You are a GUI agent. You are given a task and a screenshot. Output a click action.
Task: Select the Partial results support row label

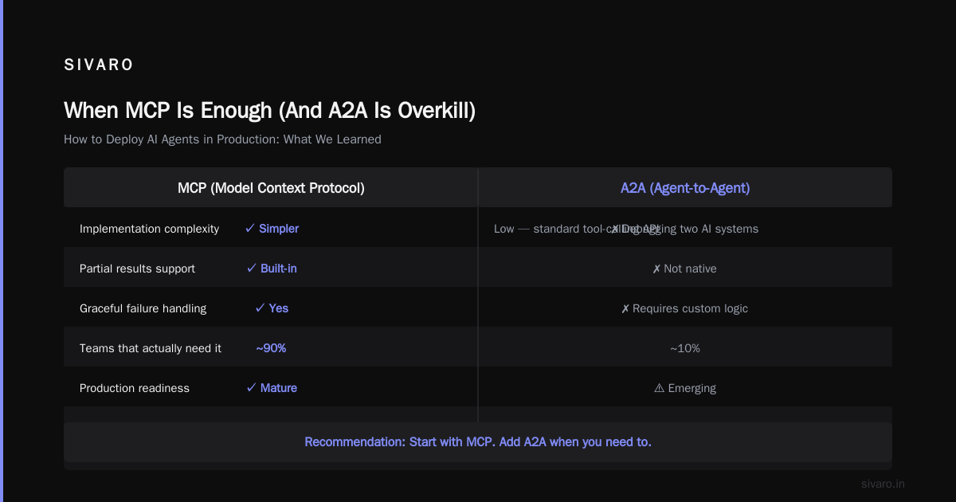[137, 269]
